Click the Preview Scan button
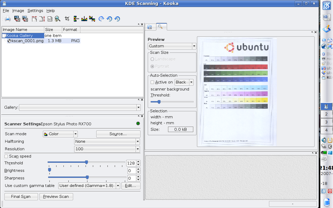 56,197
